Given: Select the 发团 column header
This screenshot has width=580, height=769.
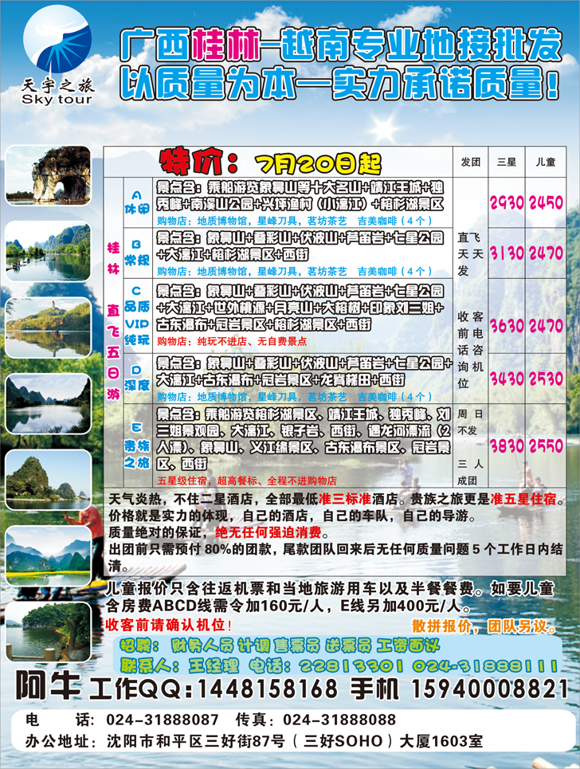Looking at the screenshot, I should (x=470, y=163).
